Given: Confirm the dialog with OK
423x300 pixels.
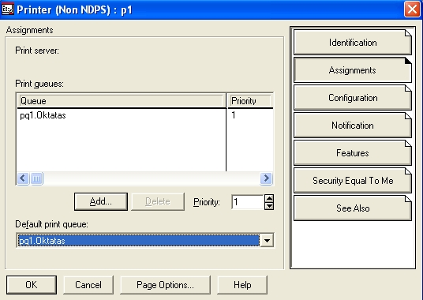Looking at the screenshot, I should coord(32,285).
